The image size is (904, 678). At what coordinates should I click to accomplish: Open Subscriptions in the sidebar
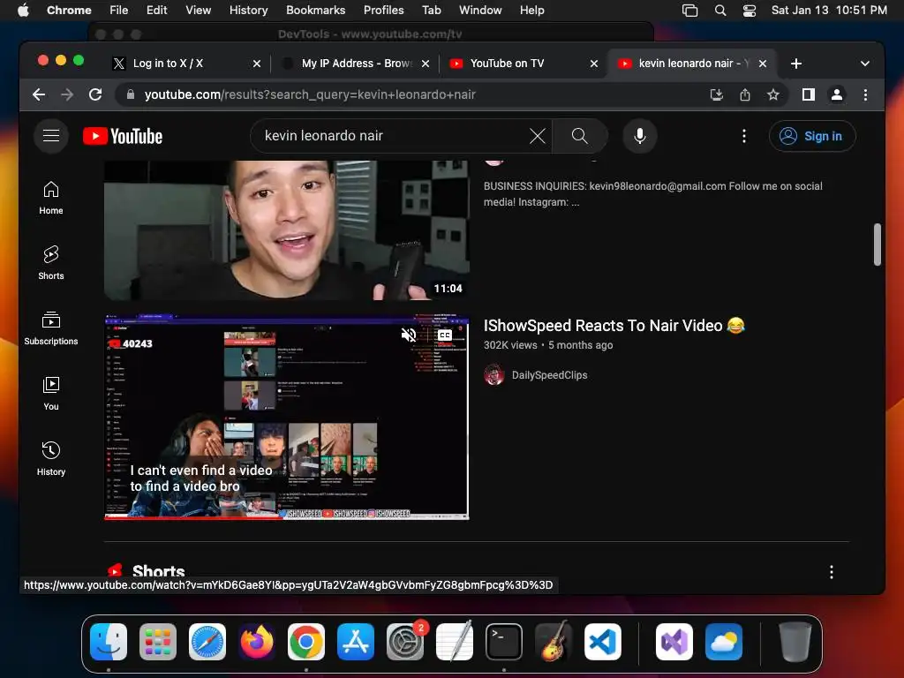click(50, 328)
